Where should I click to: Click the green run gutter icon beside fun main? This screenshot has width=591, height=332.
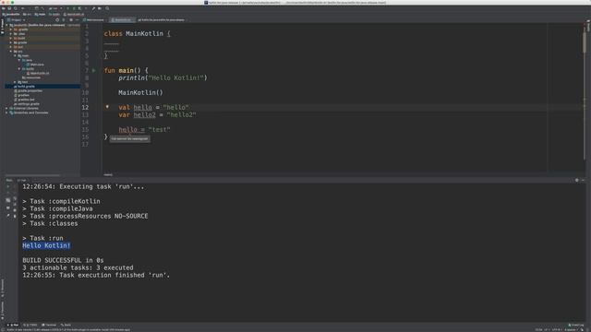94,70
